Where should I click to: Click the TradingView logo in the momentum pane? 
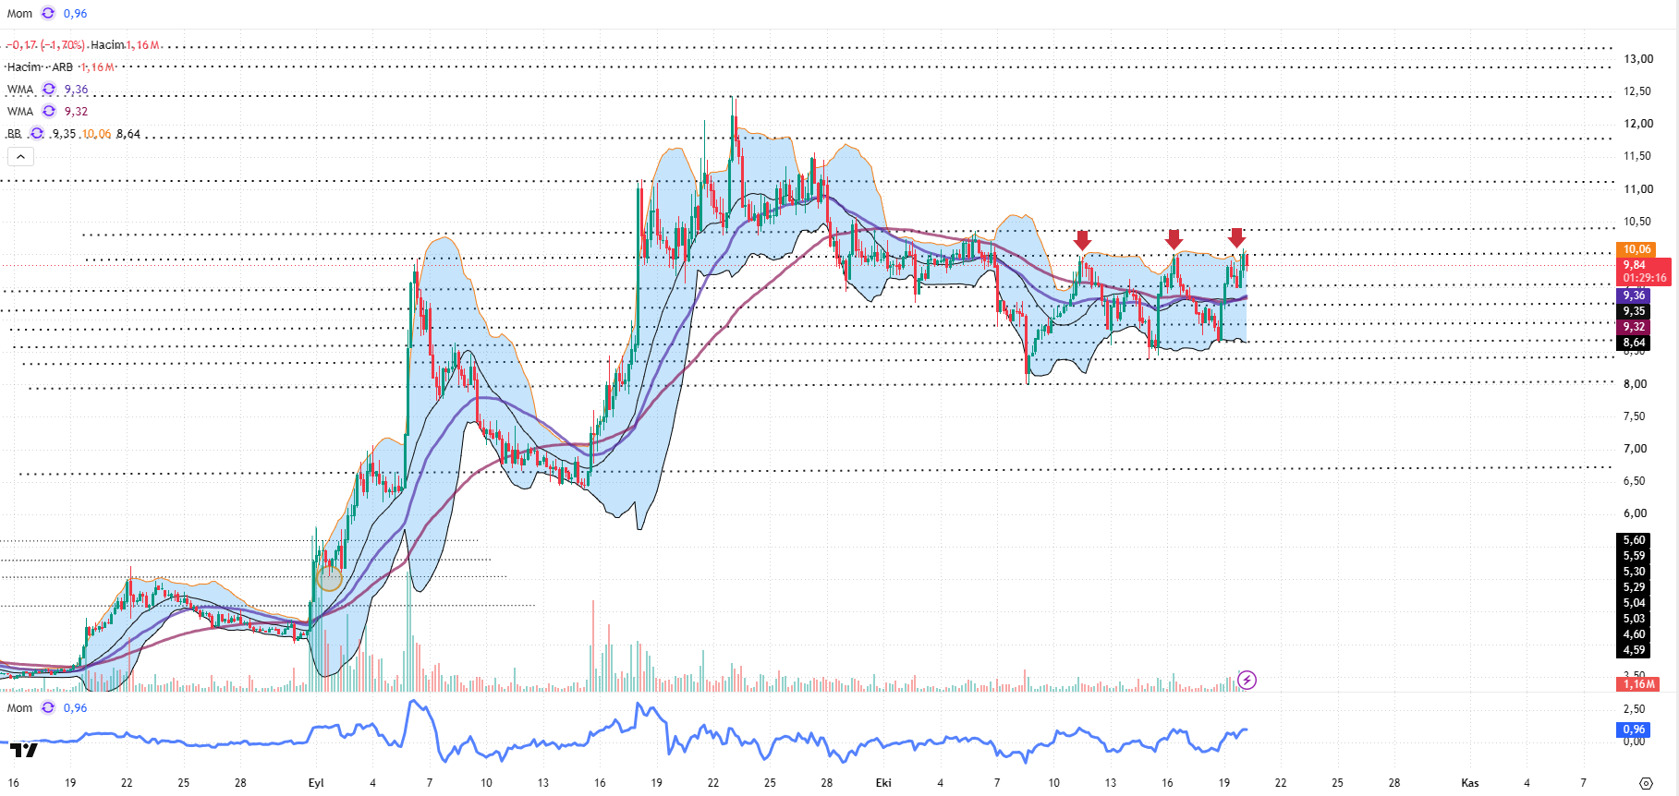(x=24, y=750)
